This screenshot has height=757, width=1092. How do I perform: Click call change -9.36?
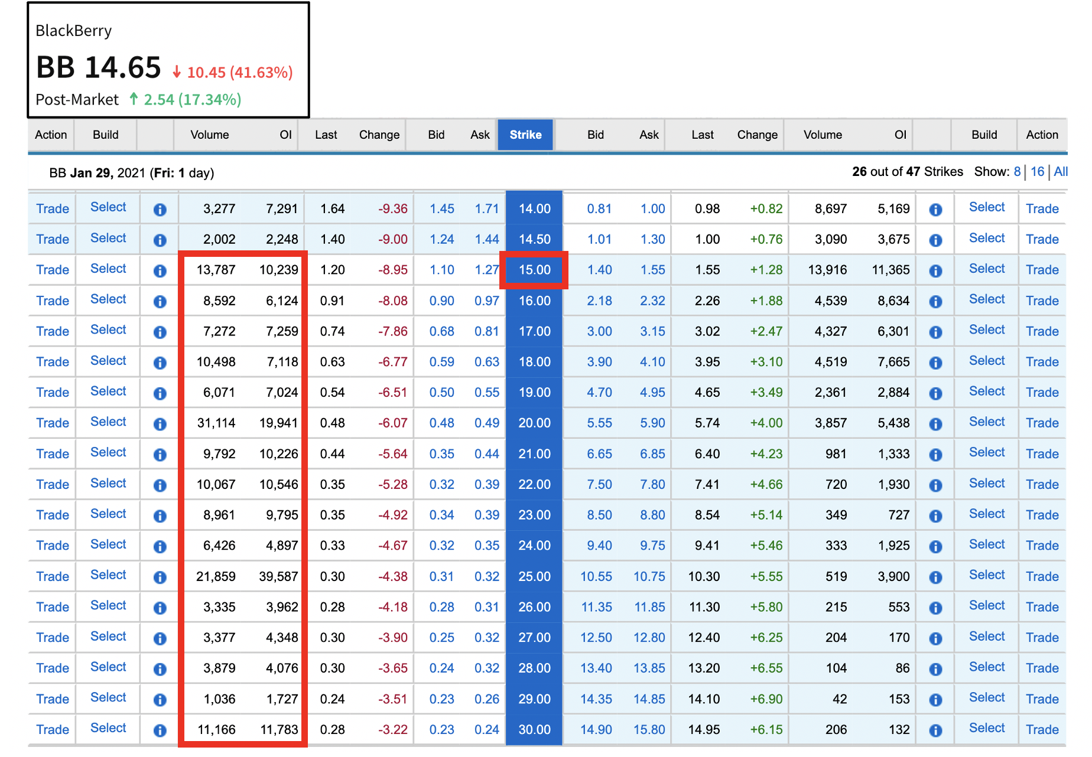click(x=393, y=208)
